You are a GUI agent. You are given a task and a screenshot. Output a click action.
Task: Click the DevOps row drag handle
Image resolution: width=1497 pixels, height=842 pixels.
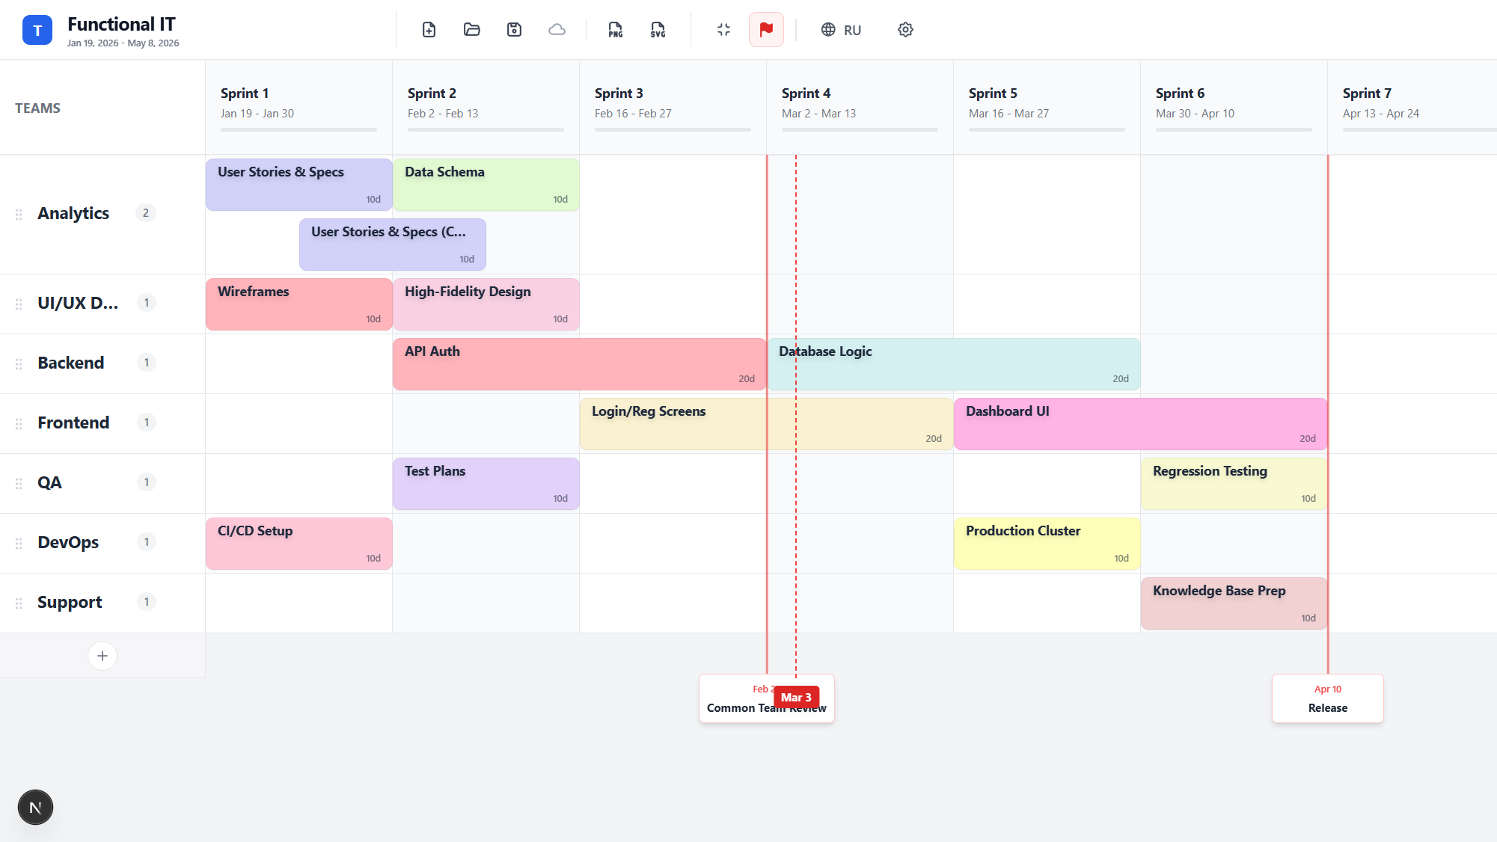(19, 544)
